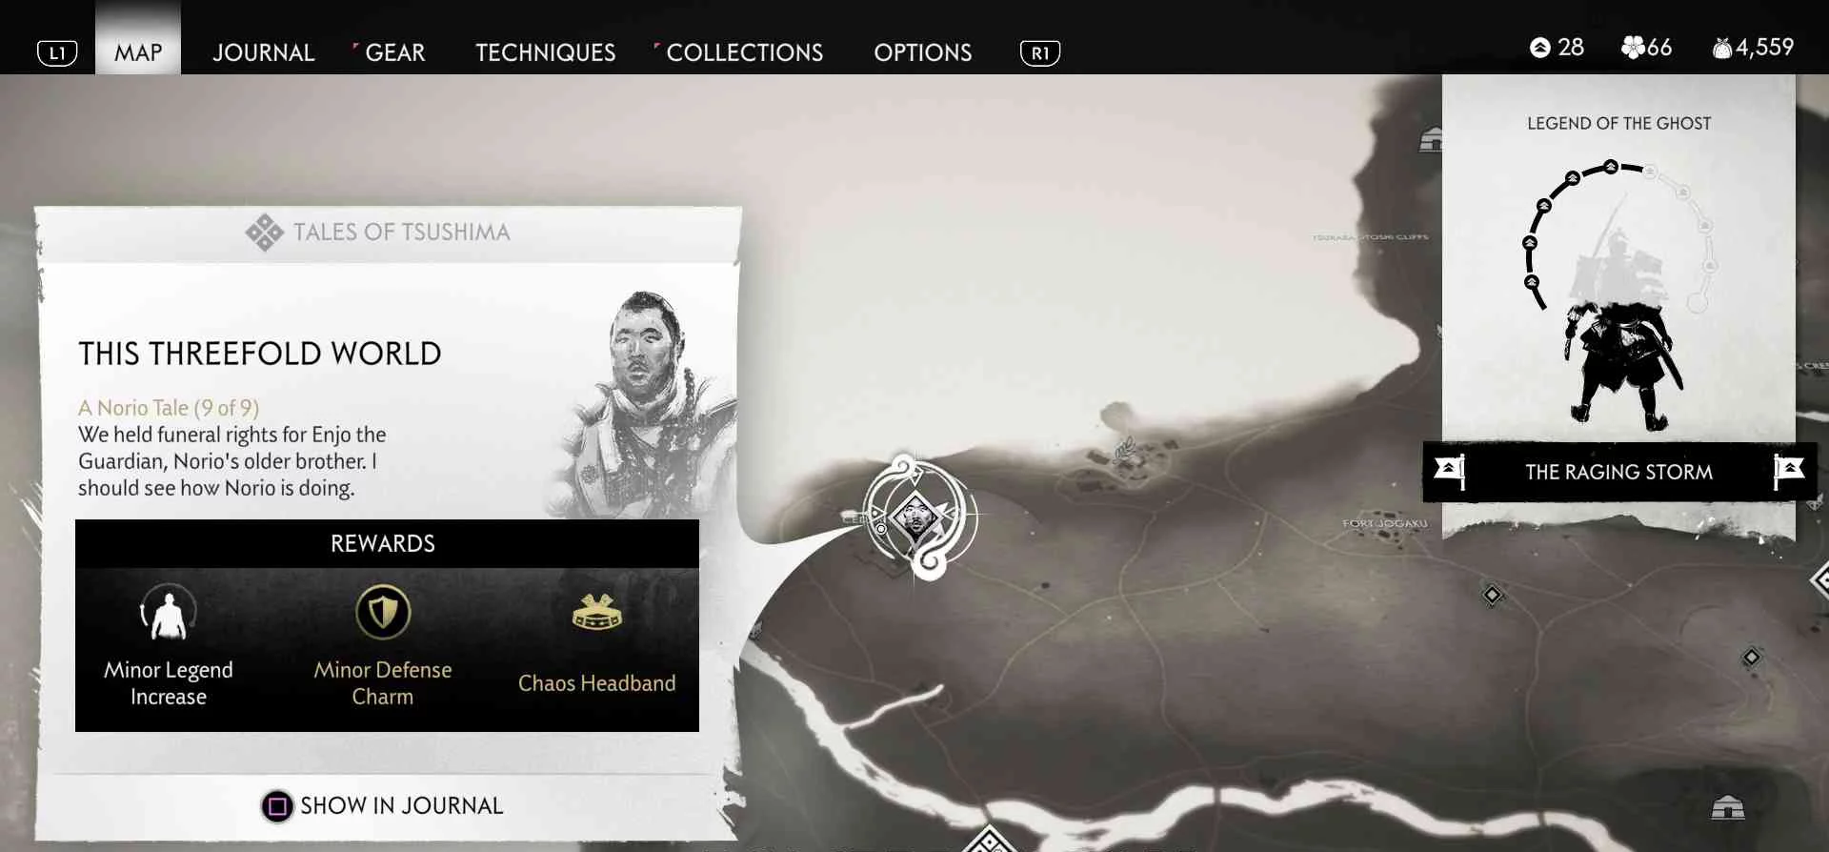Open the Journal tab
Screen dimensions: 1829x852
point(263,52)
